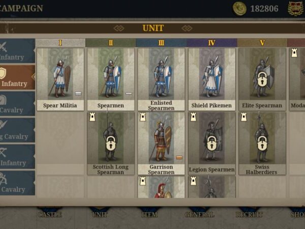Open the GENERAL bottom menu
The height and width of the screenshot is (229, 305).
click(199, 214)
